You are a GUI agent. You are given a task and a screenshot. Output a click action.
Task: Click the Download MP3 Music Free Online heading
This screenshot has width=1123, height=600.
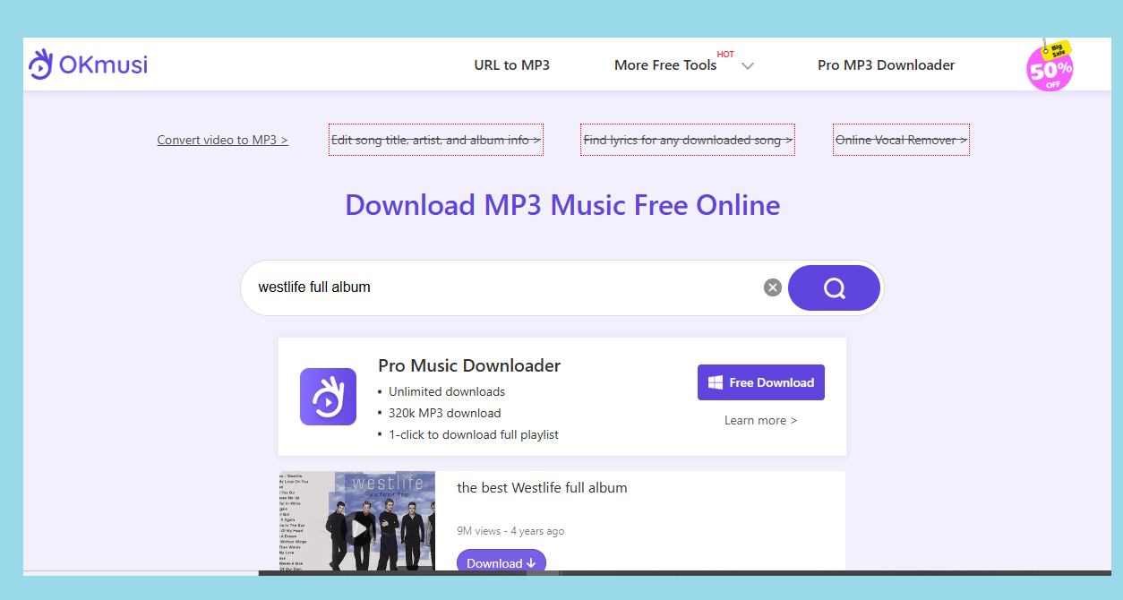coord(562,205)
